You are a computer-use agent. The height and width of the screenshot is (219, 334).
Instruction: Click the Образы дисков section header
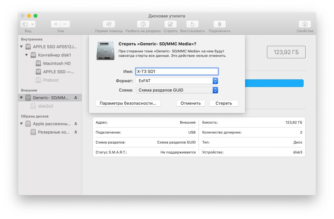[35, 116]
